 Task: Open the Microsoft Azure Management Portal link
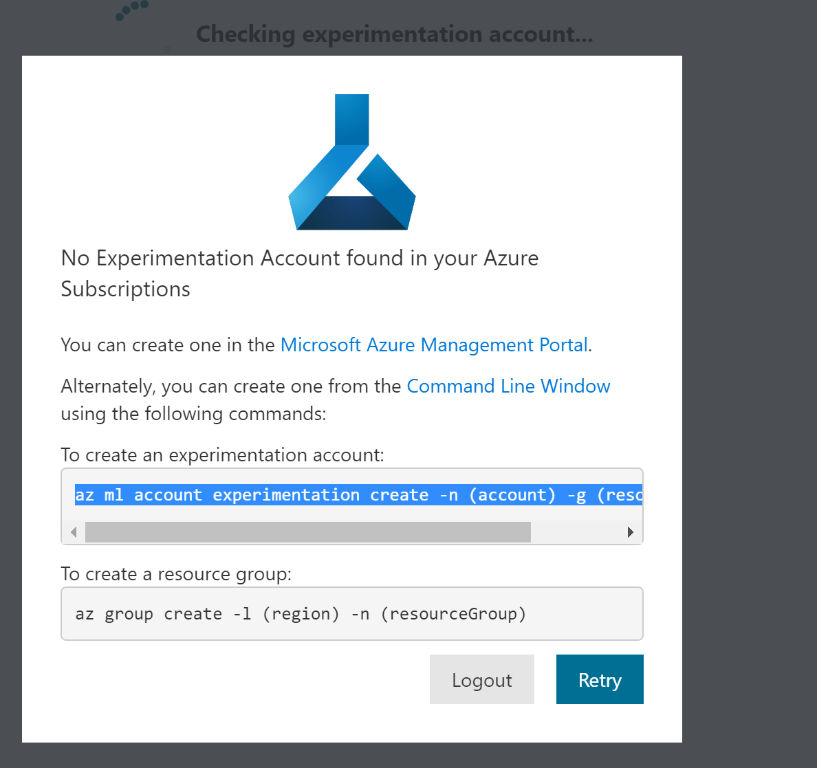tap(433, 344)
